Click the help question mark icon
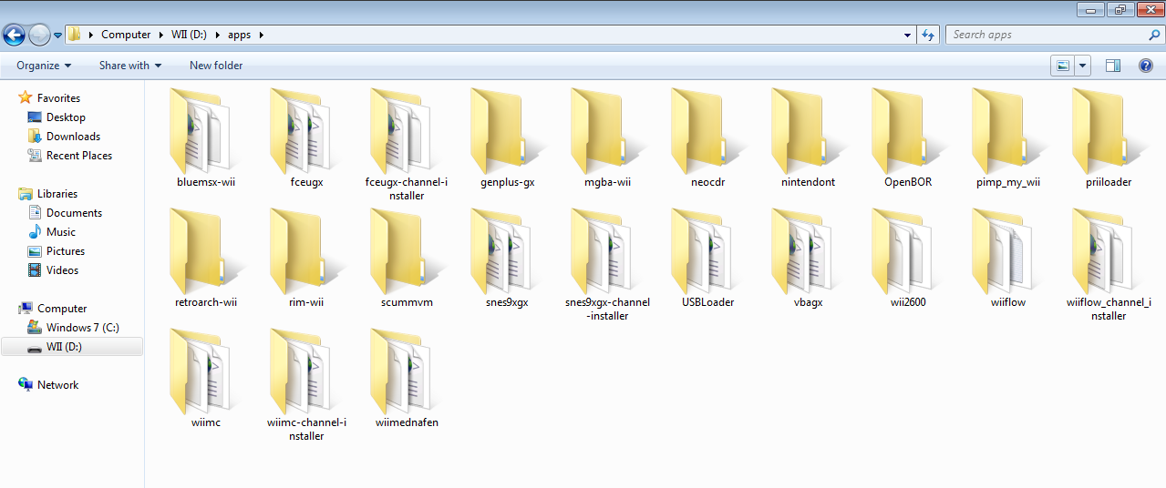1166x488 pixels. [1146, 66]
